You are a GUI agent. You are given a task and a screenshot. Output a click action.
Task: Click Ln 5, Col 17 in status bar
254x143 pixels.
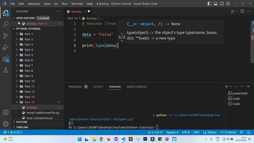tap(155, 132)
